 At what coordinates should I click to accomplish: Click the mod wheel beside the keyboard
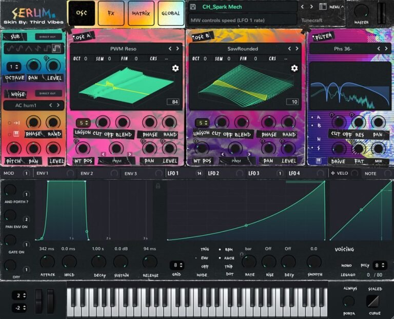(x=50, y=301)
